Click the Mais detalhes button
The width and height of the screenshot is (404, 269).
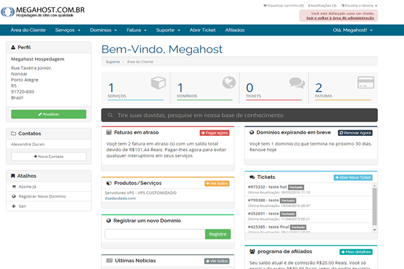356,252
